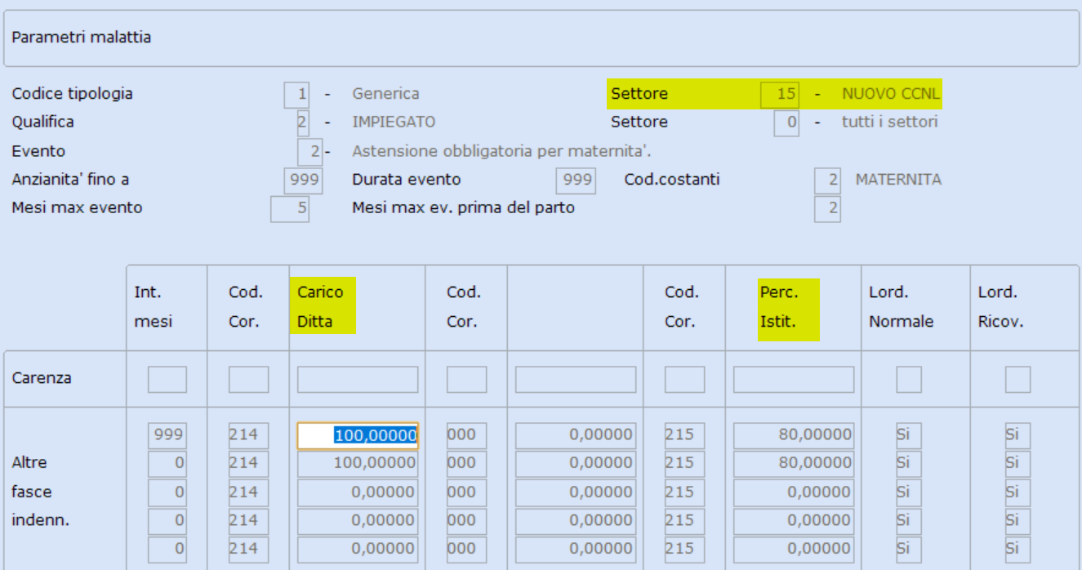This screenshot has width=1082, height=570.
Task: Click the Durata evento field
Action: coord(576,180)
